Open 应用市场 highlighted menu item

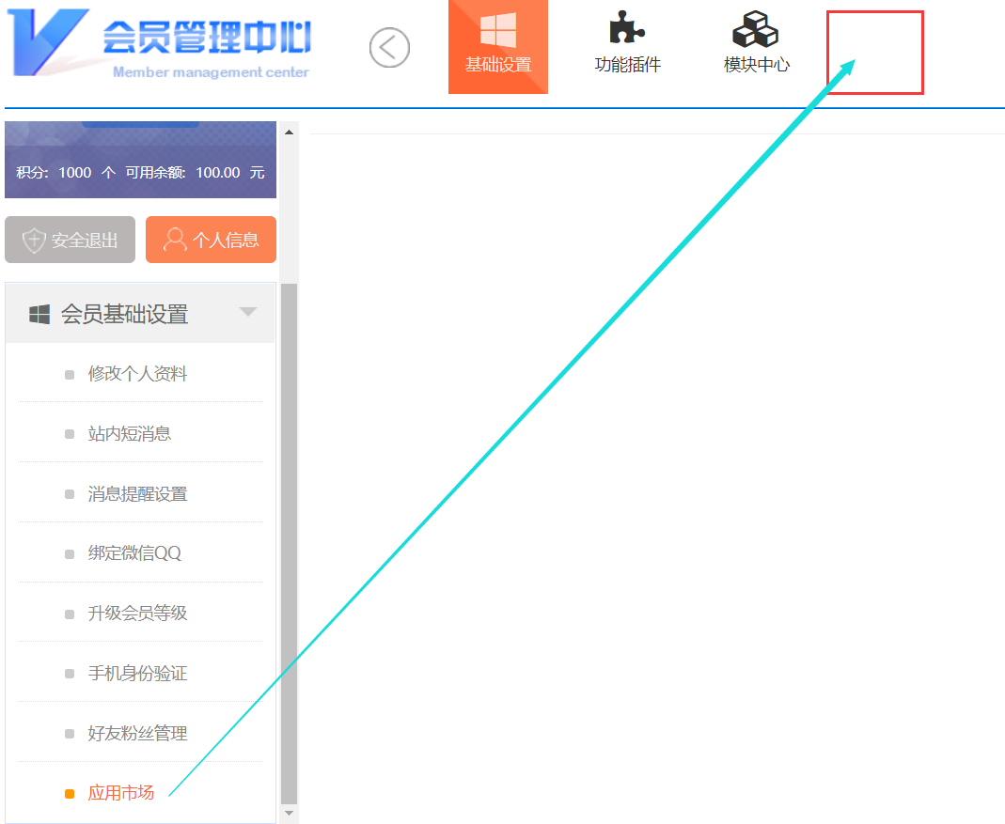click(120, 793)
